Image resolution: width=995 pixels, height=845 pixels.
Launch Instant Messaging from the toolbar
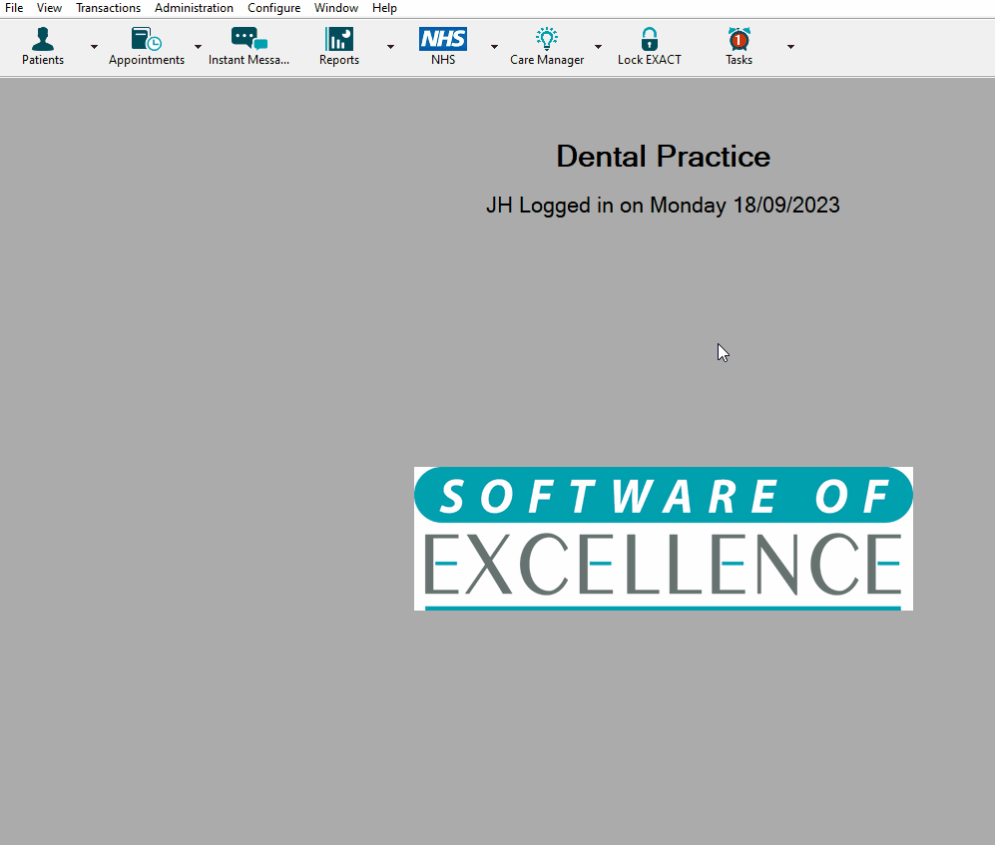(x=249, y=40)
